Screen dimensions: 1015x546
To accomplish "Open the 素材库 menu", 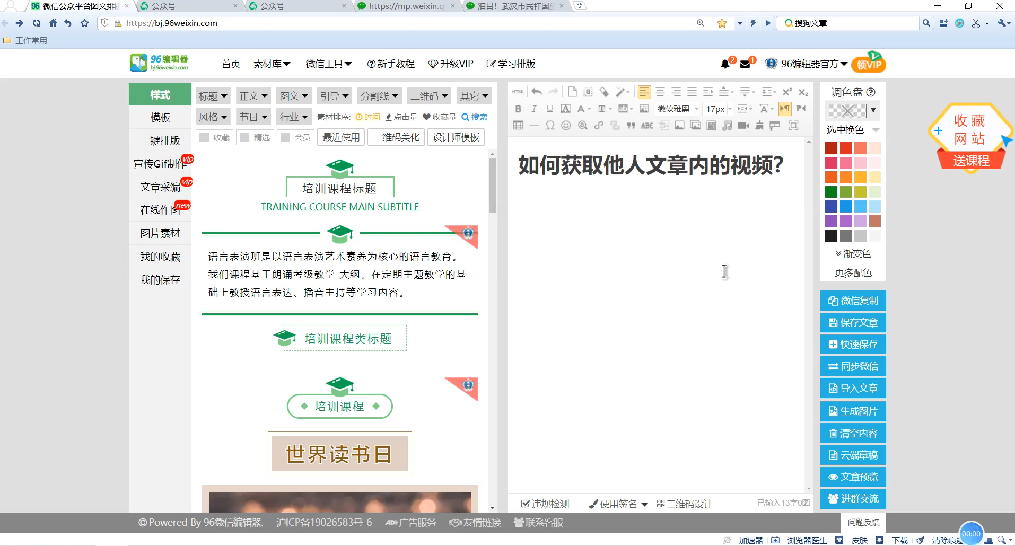I will [272, 64].
